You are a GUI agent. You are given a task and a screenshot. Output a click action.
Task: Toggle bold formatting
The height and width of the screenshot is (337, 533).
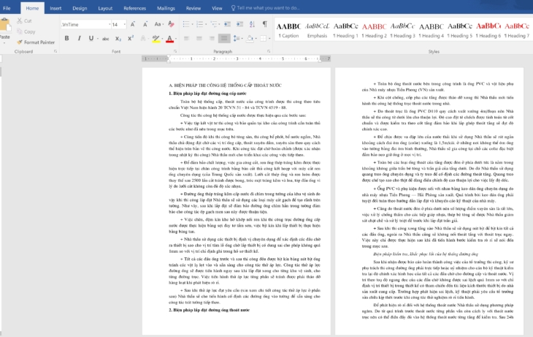click(66, 38)
